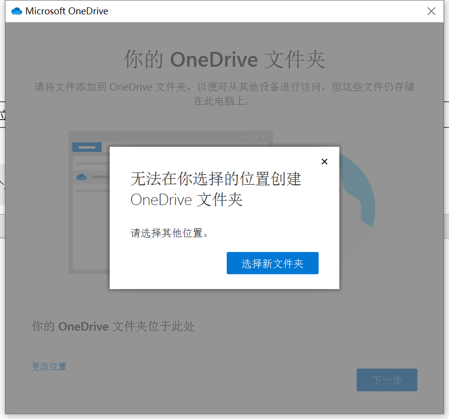Click the 无法在你选择的位置创建 OneDrive 文件夹 heading
The width and height of the screenshot is (449, 419).
coord(216,189)
